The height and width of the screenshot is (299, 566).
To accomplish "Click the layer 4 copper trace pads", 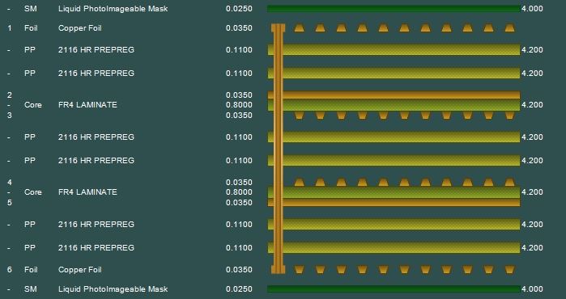I will pos(404,182).
